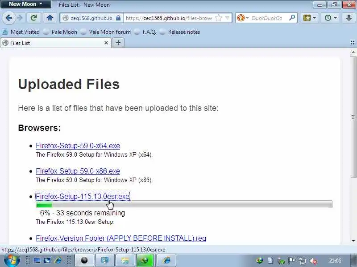Image resolution: width=357 pixels, height=267 pixels.
Task: Open the Windows Explorer folder taskbar button
Action: [x=125, y=260]
